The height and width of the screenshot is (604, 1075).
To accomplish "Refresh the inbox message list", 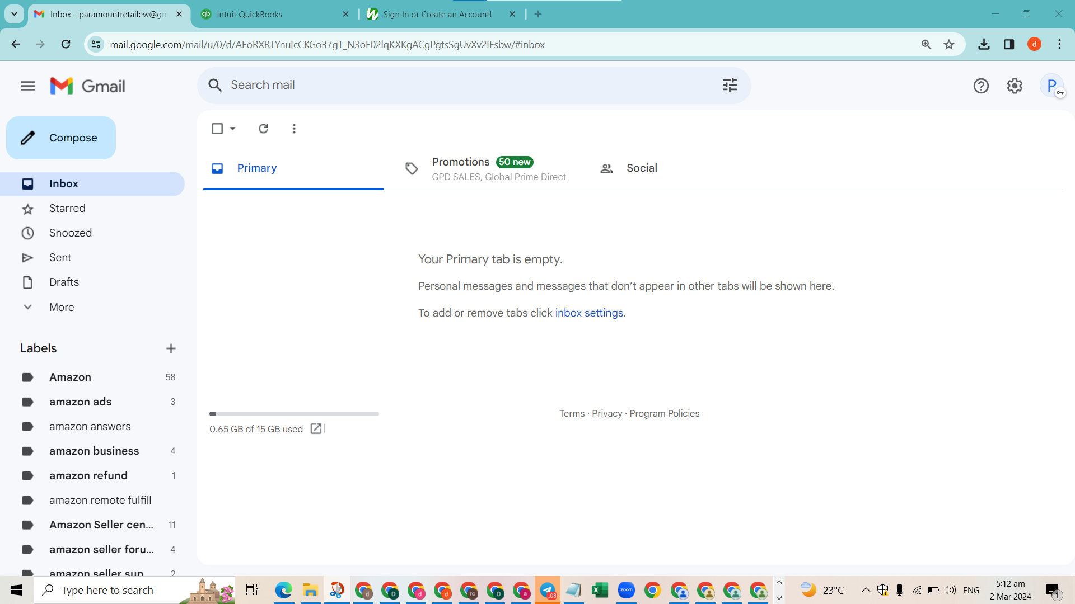I will tap(263, 129).
